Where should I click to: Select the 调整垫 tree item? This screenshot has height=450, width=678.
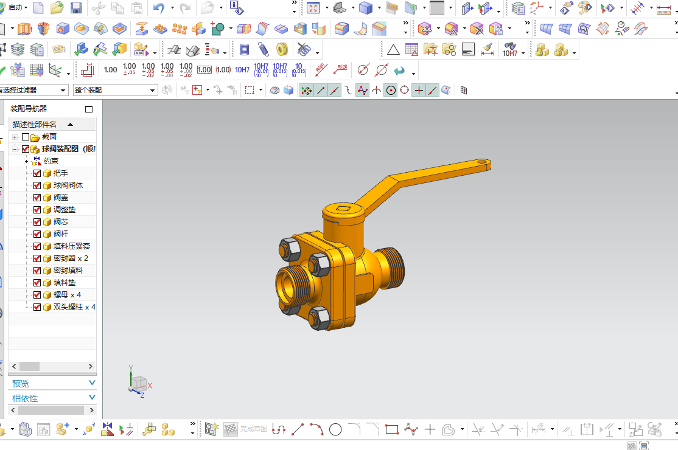coord(65,210)
